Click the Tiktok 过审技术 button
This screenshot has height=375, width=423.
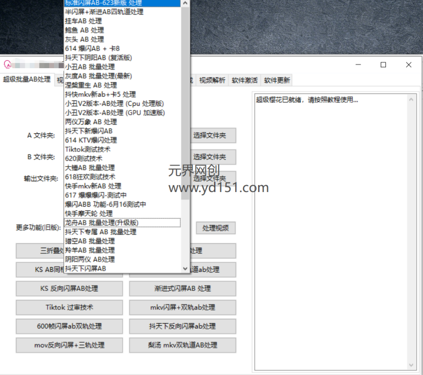point(69,307)
